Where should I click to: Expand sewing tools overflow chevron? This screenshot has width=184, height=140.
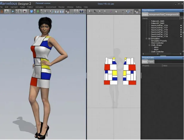pyautogui.click(x=131, y=12)
